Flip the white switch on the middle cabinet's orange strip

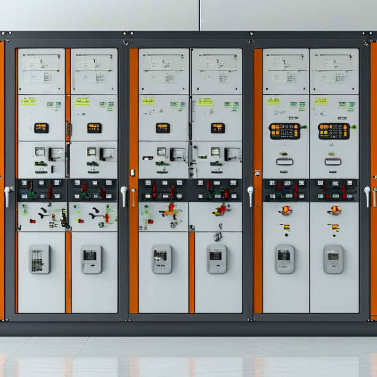pos(132,172)
